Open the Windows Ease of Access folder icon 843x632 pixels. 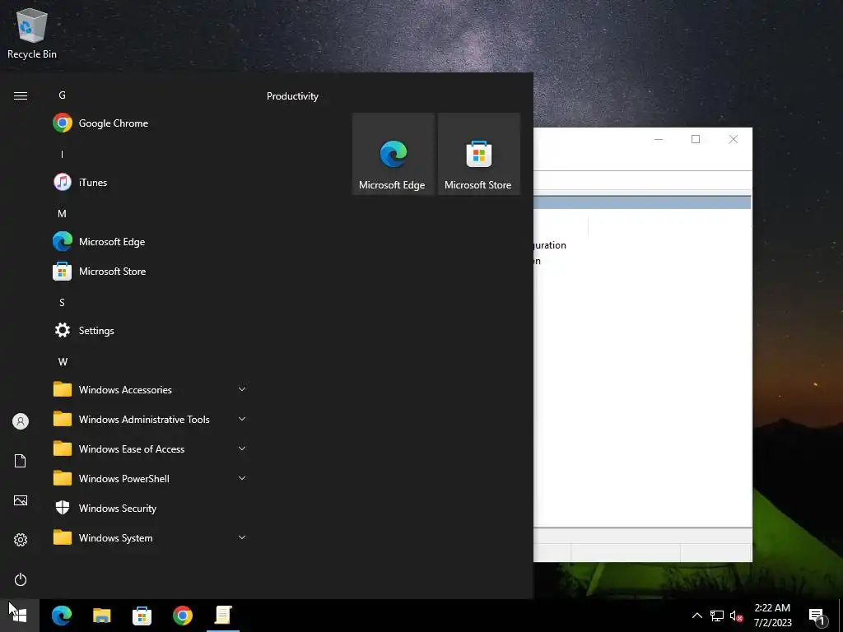coord(63,448)
